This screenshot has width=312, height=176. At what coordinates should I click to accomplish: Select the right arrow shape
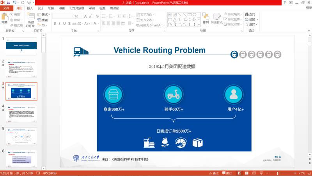pos(190,20)
